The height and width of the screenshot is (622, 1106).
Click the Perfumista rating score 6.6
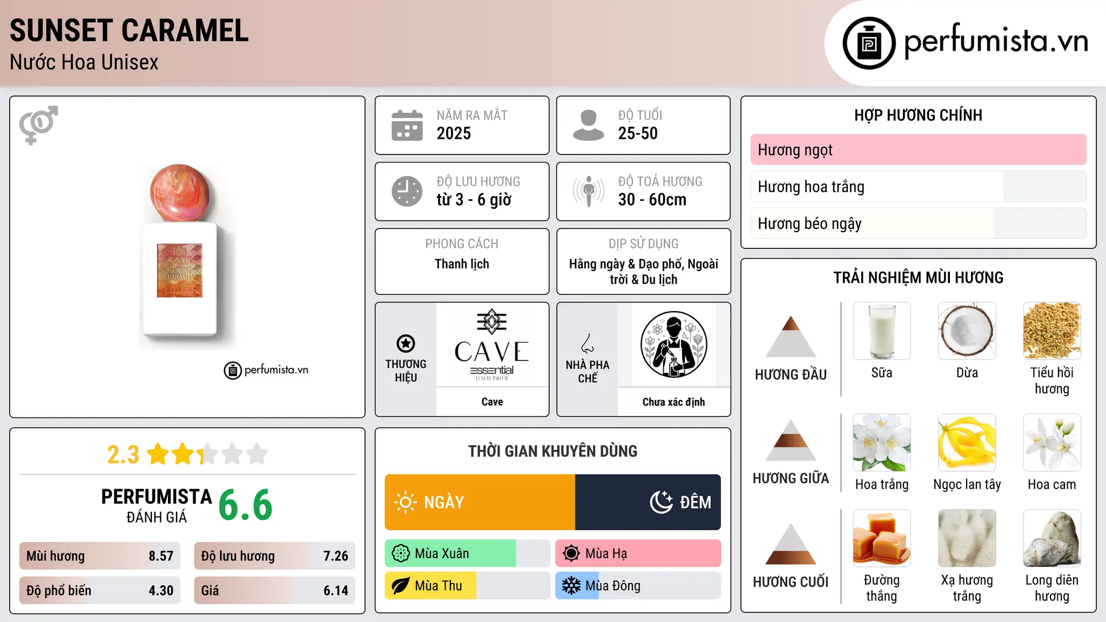click(246, 505)
